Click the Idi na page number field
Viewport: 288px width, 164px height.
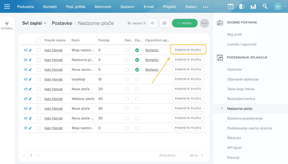(x=202, y=155)
